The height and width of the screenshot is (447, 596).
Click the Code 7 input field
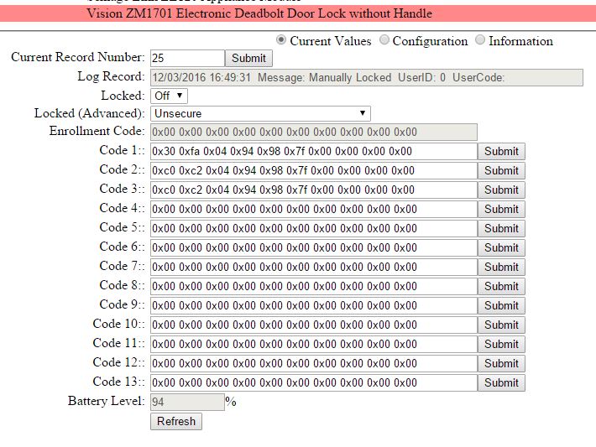[x=314, y=267]
